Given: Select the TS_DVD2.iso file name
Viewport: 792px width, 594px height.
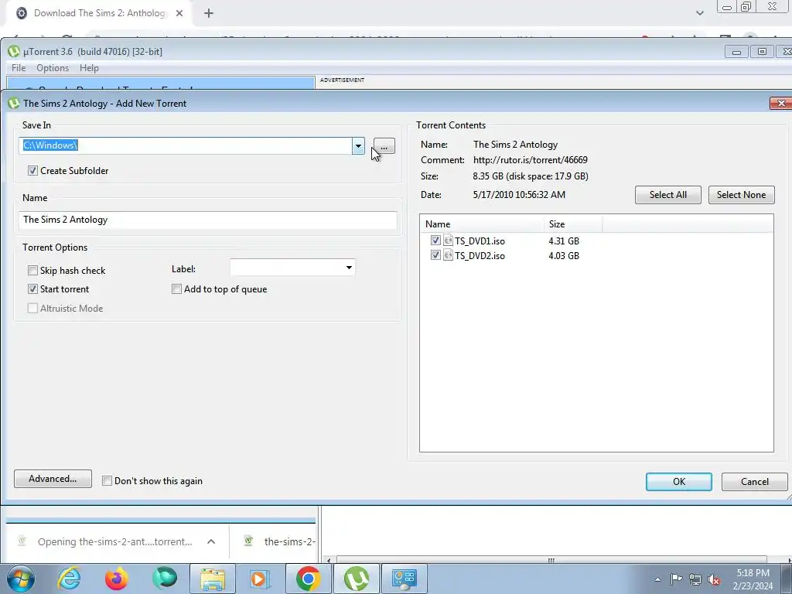Looking at the screenshot, I should click(x=480, y=255).
